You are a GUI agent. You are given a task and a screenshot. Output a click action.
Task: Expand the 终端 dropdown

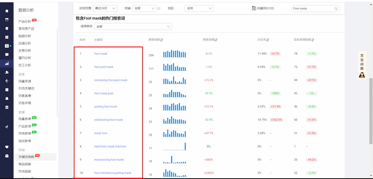pos(144,8)
